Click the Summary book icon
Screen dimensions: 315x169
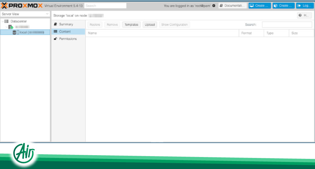(x=55, y=24)
